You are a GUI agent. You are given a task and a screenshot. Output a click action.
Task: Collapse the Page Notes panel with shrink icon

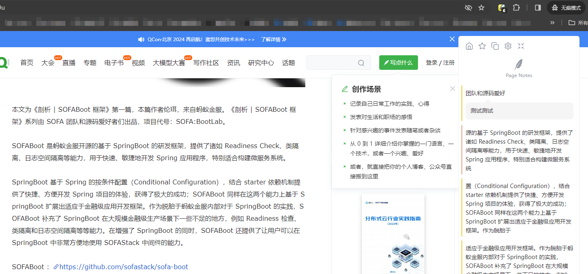[x=521, y=46]
